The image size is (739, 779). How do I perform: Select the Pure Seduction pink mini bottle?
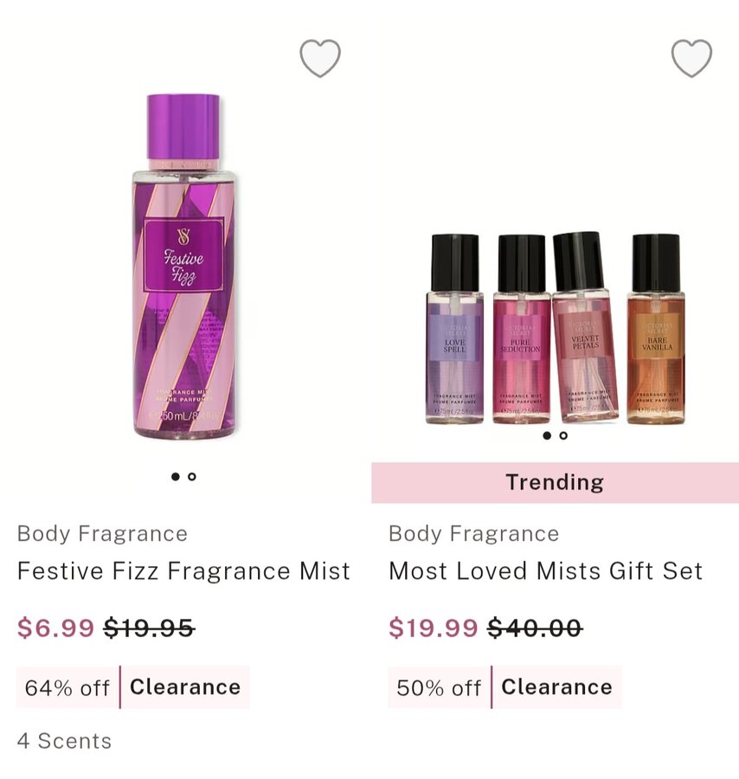click(522, 328)
